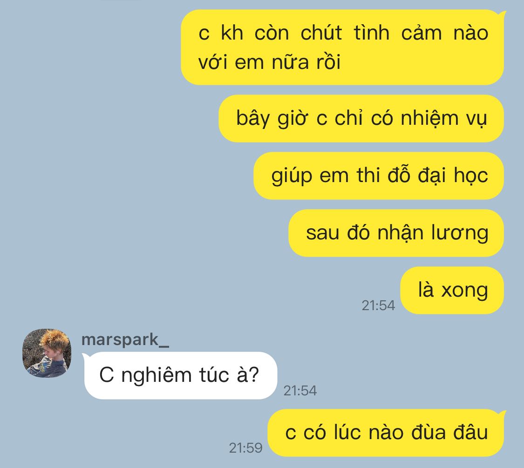Viewport: 524px width, 468px height.
Task: Click the 21:59 timestamp
Action: tap(245, 448)
